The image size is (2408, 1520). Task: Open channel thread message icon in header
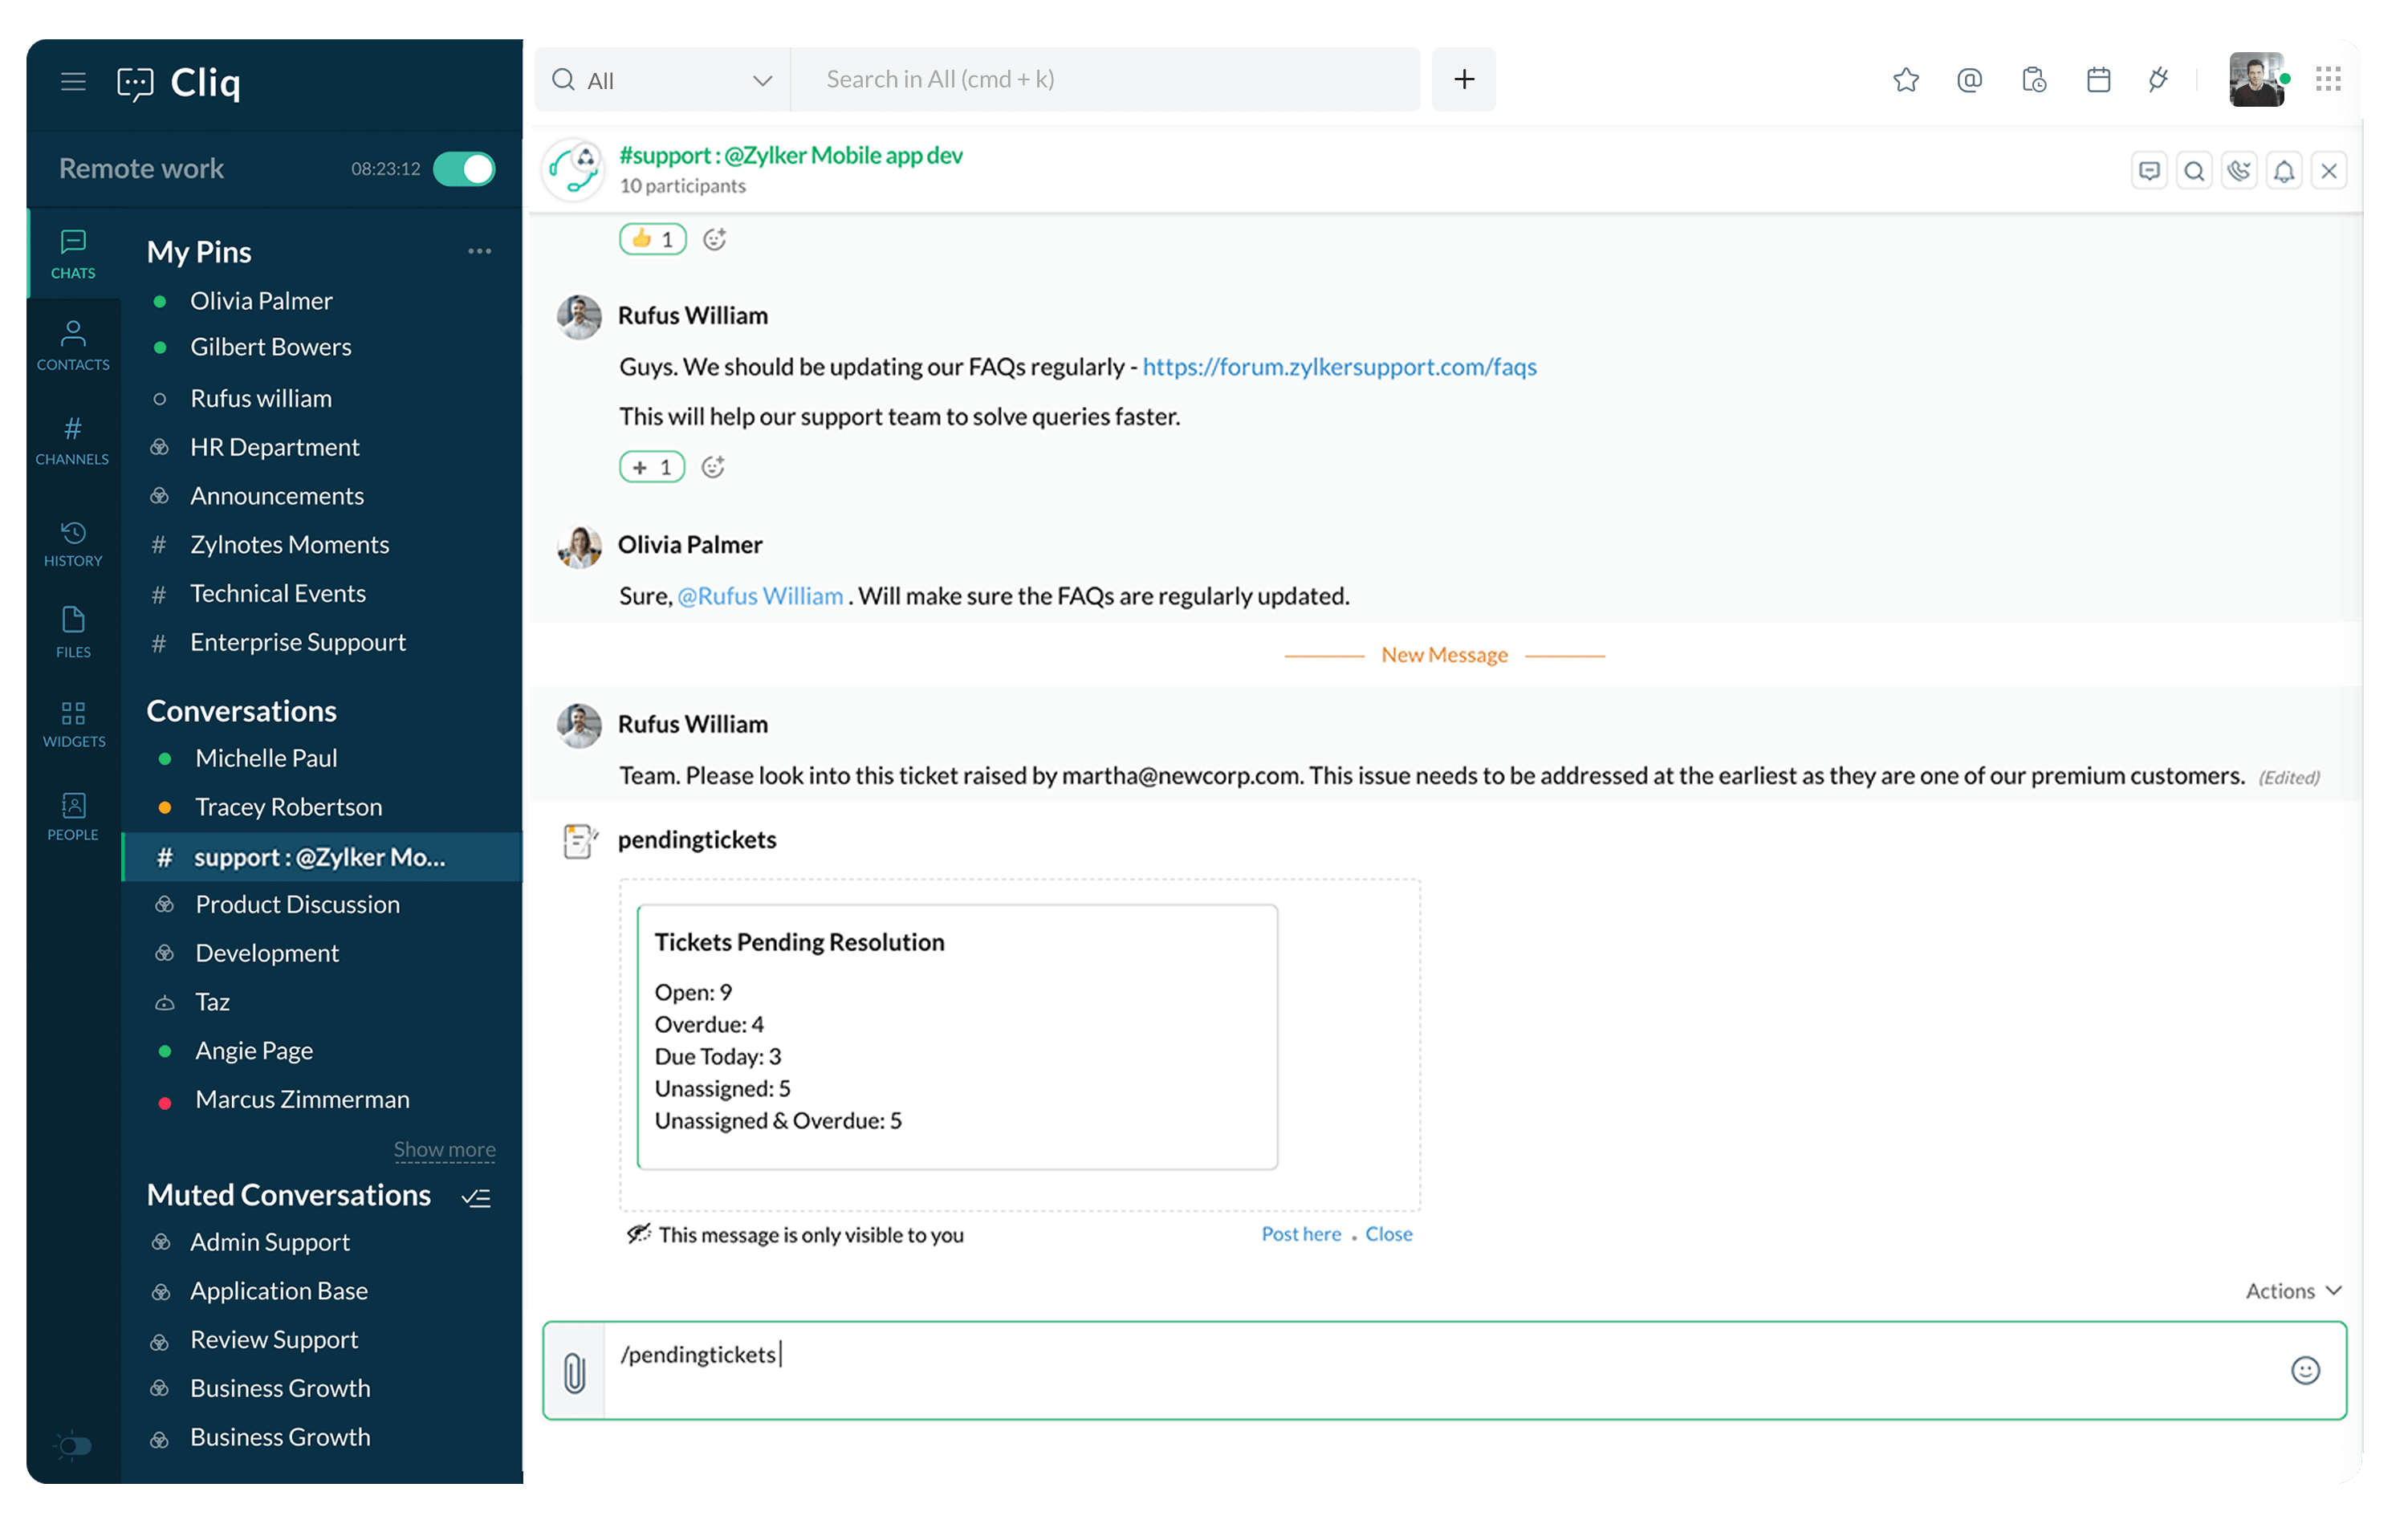(x=2149, y=171)
